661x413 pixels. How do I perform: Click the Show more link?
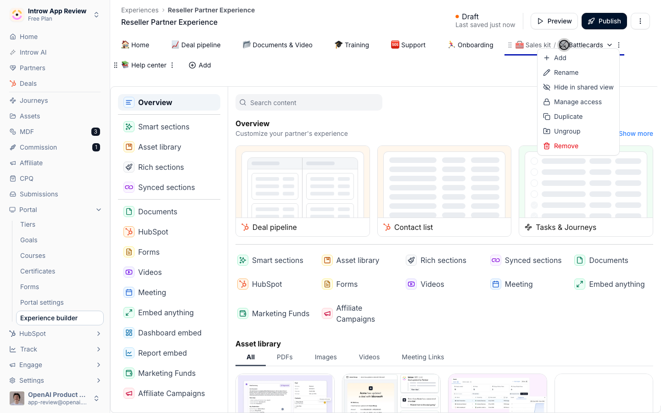[x=636, y=134]
